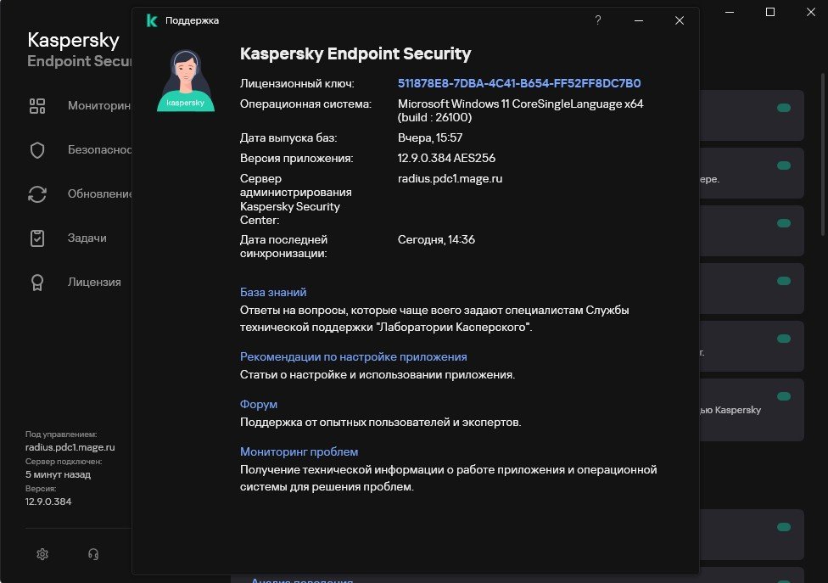The height and width of the screenshot is (583, 828).
Task: Open the База знаний link
Action: coord(273,292)
